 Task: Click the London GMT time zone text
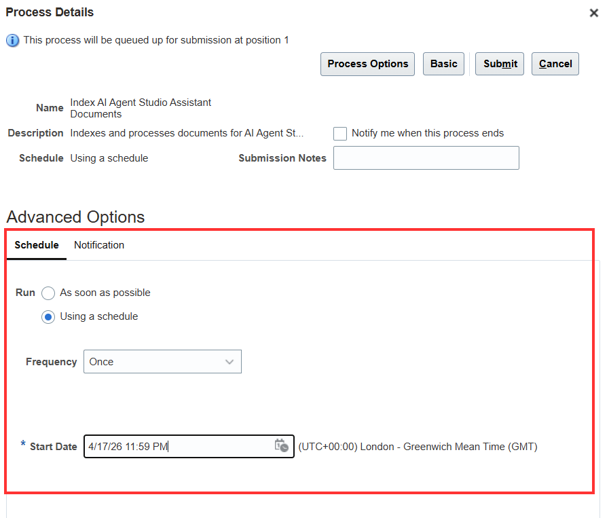tap(418, 447)
